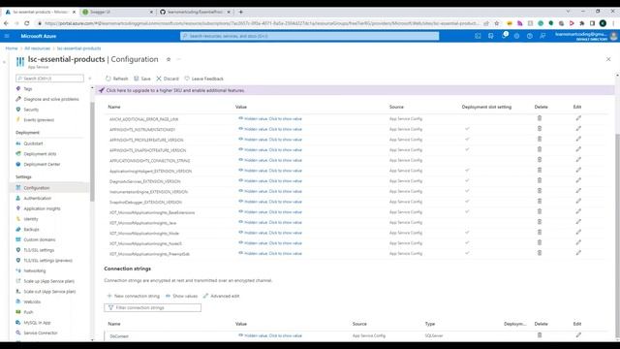620x349 pixels.
Task: Reveal the APPINSIGHTS_INSTRUMENTATIONKEY hidden value
Action: (270, 129)
